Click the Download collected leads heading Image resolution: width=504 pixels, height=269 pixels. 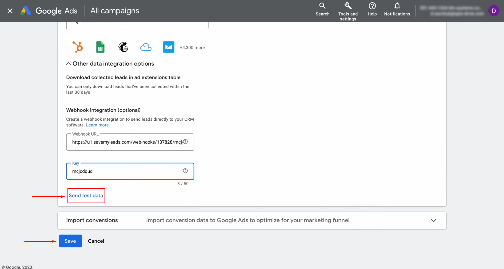pyautogui.click(x=123, y=77)
